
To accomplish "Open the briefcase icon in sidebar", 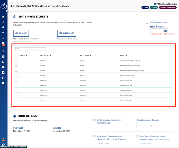I will pyautogui.click(x=3, y=57).
